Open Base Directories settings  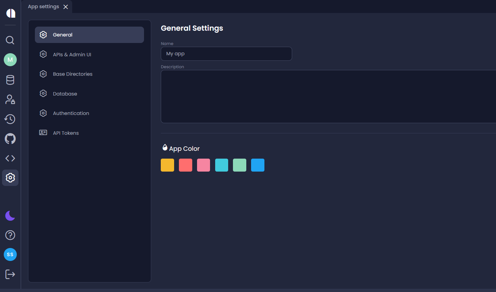coord(89,74)
